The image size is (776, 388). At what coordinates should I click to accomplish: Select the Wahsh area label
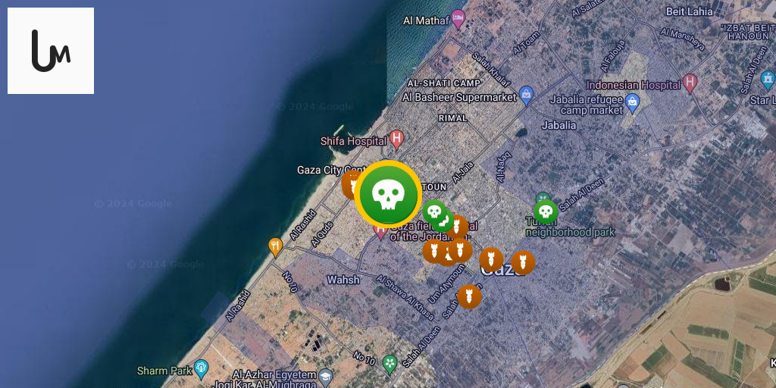343,280
